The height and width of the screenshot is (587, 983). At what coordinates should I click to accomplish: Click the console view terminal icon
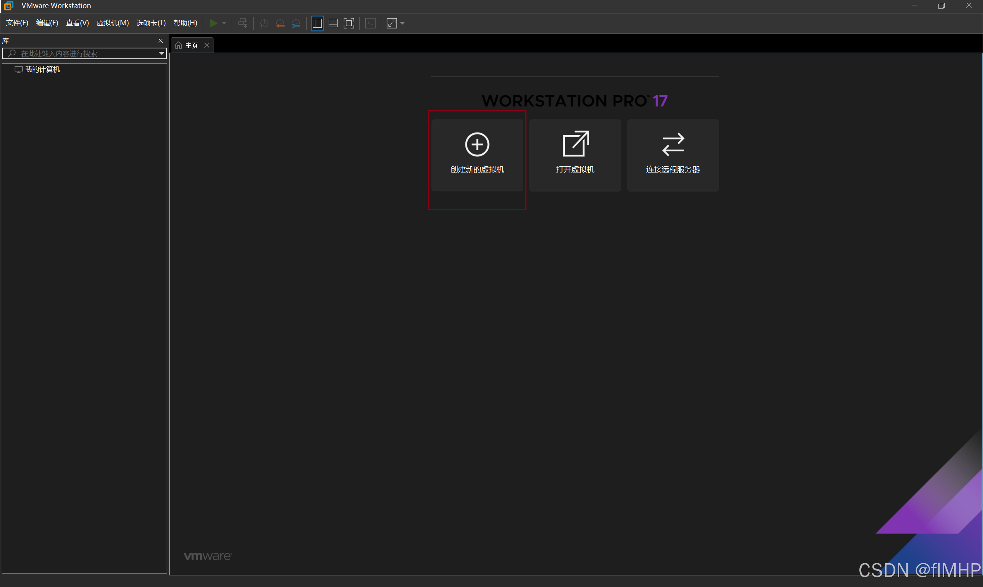point(371,23)
